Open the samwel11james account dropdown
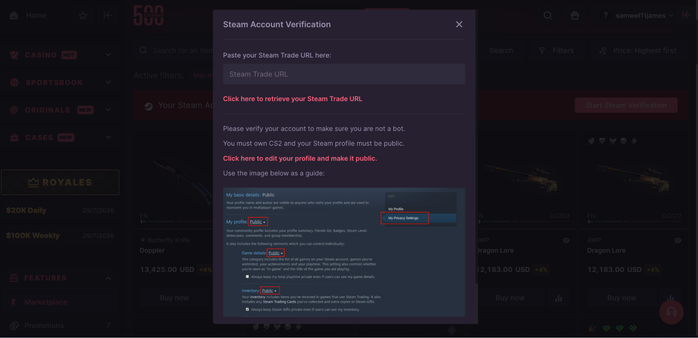 [644, 15]
